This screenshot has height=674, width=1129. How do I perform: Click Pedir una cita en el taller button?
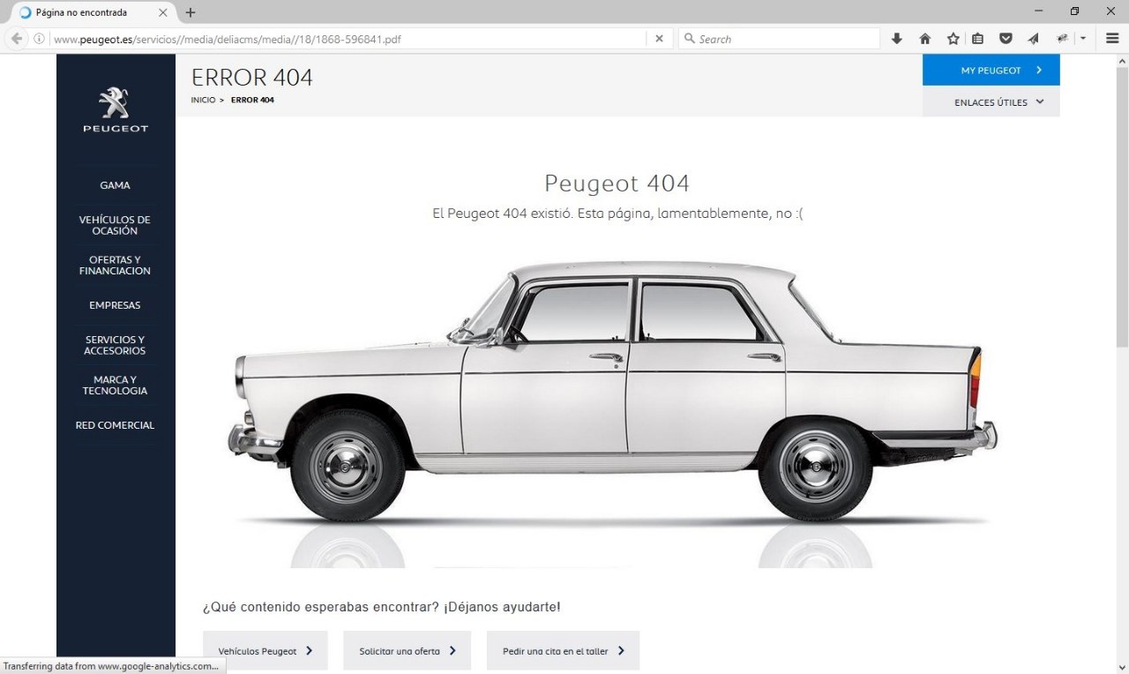(x=563, y=650)
